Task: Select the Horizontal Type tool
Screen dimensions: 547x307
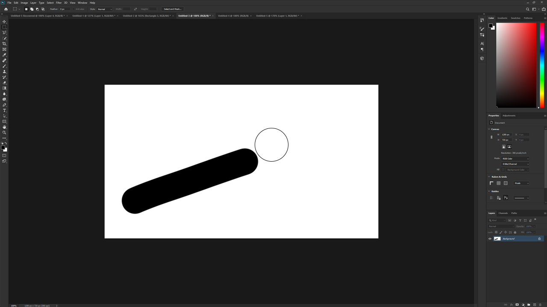Action: pos(5,110)
